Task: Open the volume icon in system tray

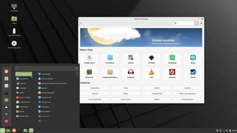Action: pos(227,131)
